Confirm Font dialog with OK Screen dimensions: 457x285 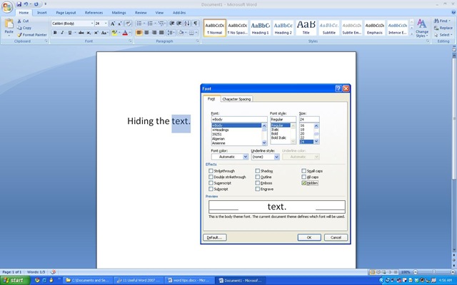[309, 237]
